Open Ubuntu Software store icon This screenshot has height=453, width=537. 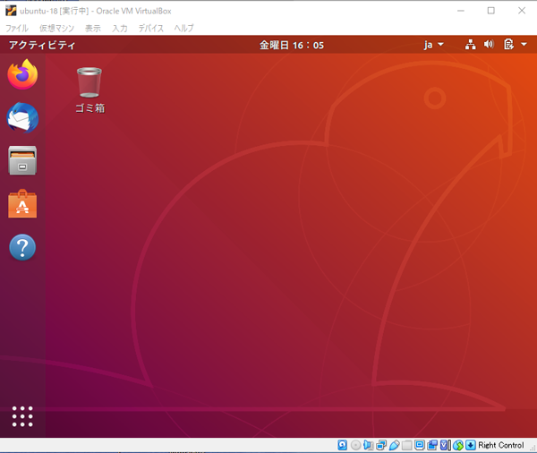22,203
